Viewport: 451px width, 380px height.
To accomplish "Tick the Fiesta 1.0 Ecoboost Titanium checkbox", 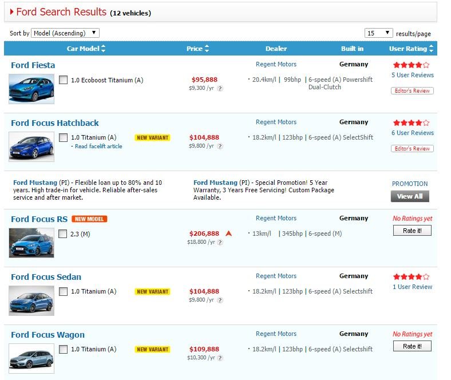I will [x=64, y=80].
